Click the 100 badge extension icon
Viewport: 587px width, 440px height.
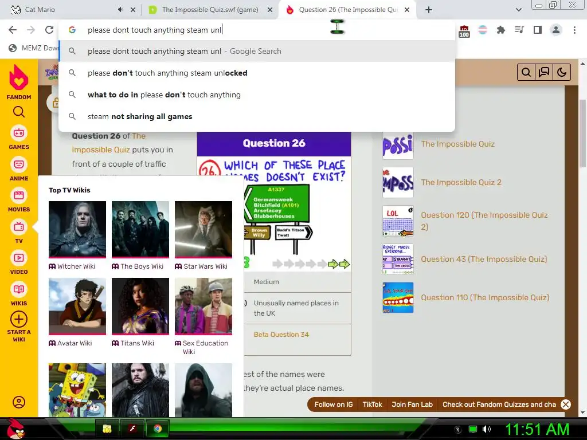click(x=464, y=31)
